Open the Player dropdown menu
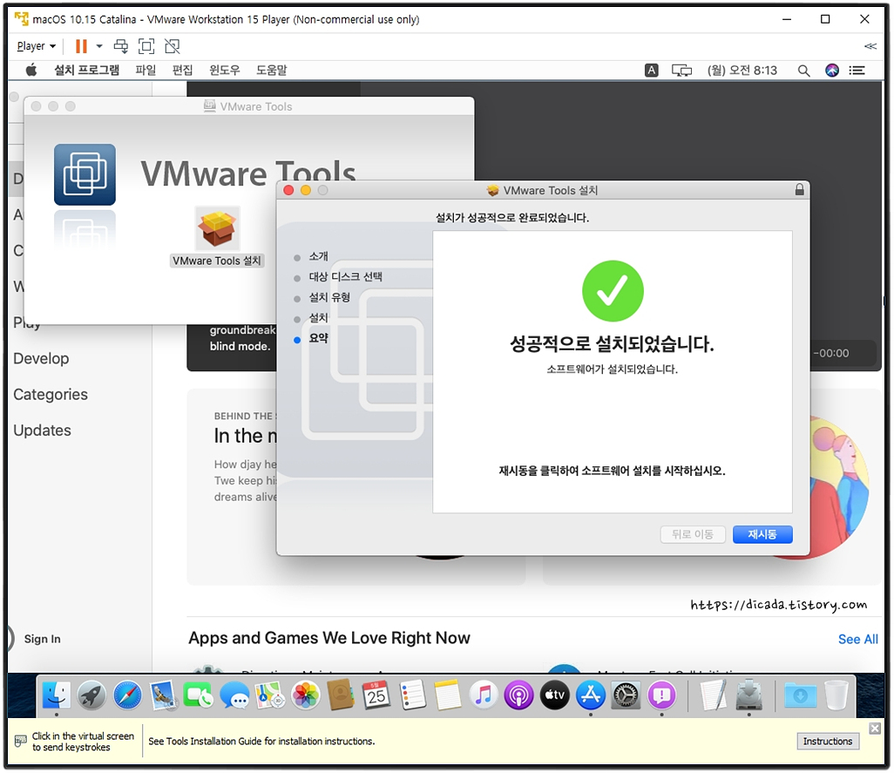Viewport: 894px width, 773px height. [x=36, y=46]
